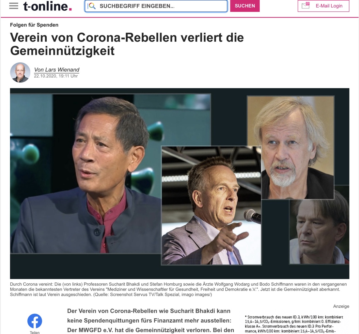This screenshot has width=359, height=334.
Task: Click the t-online logo
Action: [x=48, y=6]
